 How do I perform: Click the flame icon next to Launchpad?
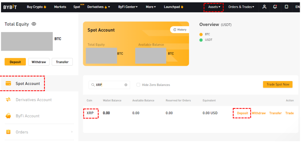click(182, 7)
